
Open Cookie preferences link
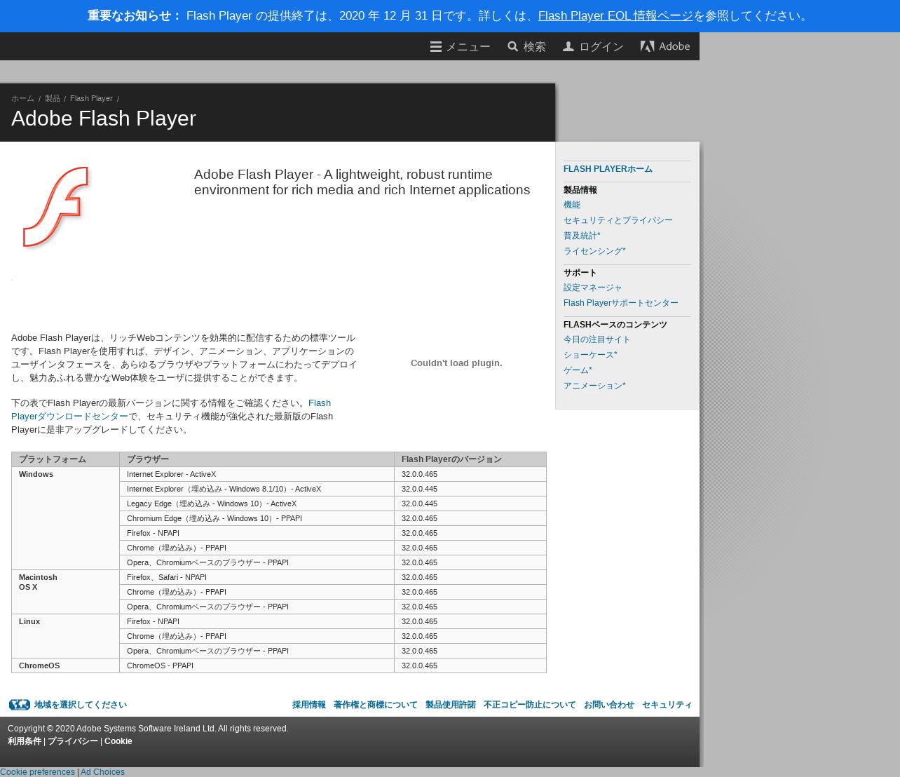click(x=37, y=772)
